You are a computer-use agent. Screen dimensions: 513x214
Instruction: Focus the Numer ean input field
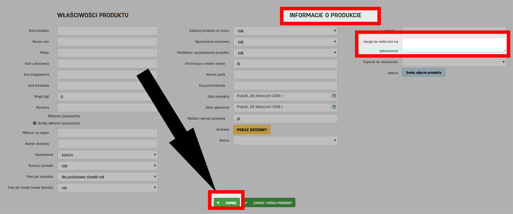click(x=107, y=42)
